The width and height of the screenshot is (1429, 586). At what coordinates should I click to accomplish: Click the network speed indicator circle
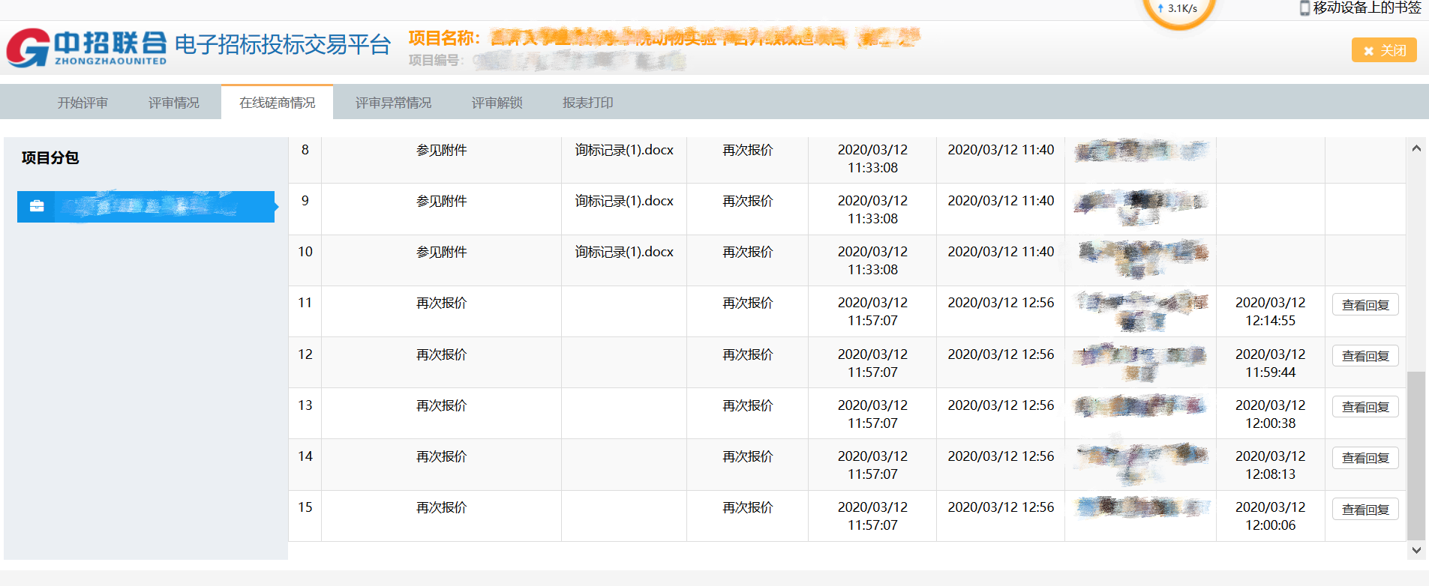point(1178,10)
